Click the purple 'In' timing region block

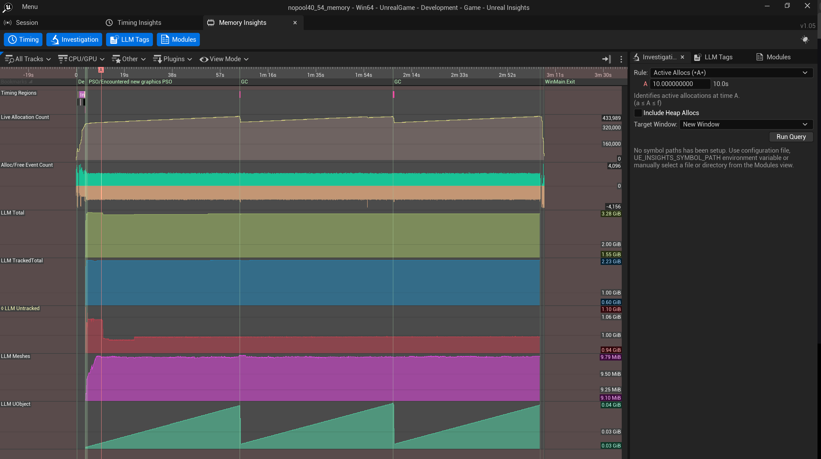click(x=82, y=94)
